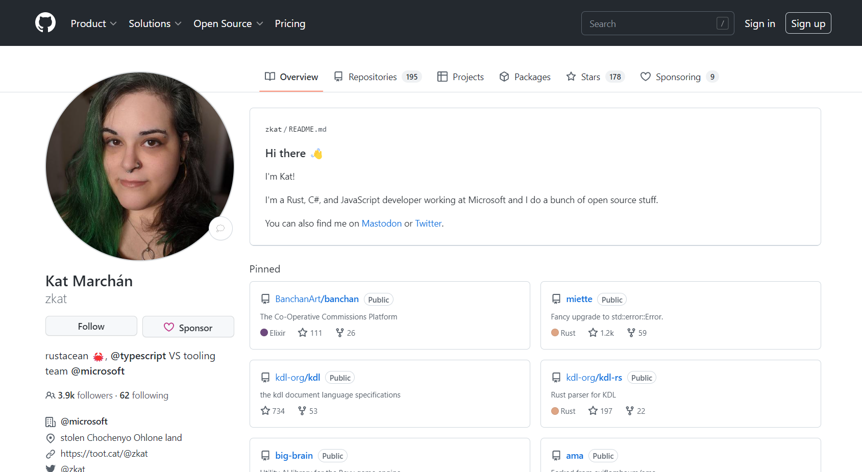862x472 pixels.
Task: Click the status speech bubble icon on avatar
Action: click(x=220, y=228)
